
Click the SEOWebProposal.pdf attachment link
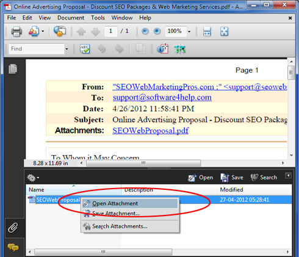151,131
